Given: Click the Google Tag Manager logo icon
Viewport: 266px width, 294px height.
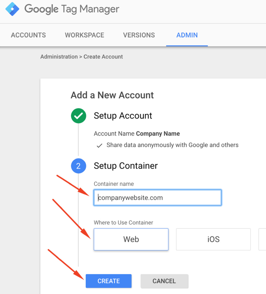Looking at the screenshot, I should (x=12, y=9).
